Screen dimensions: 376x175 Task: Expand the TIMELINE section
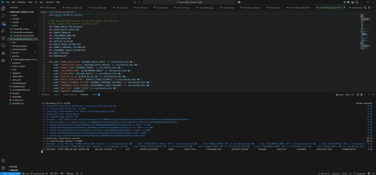[22, 170]
